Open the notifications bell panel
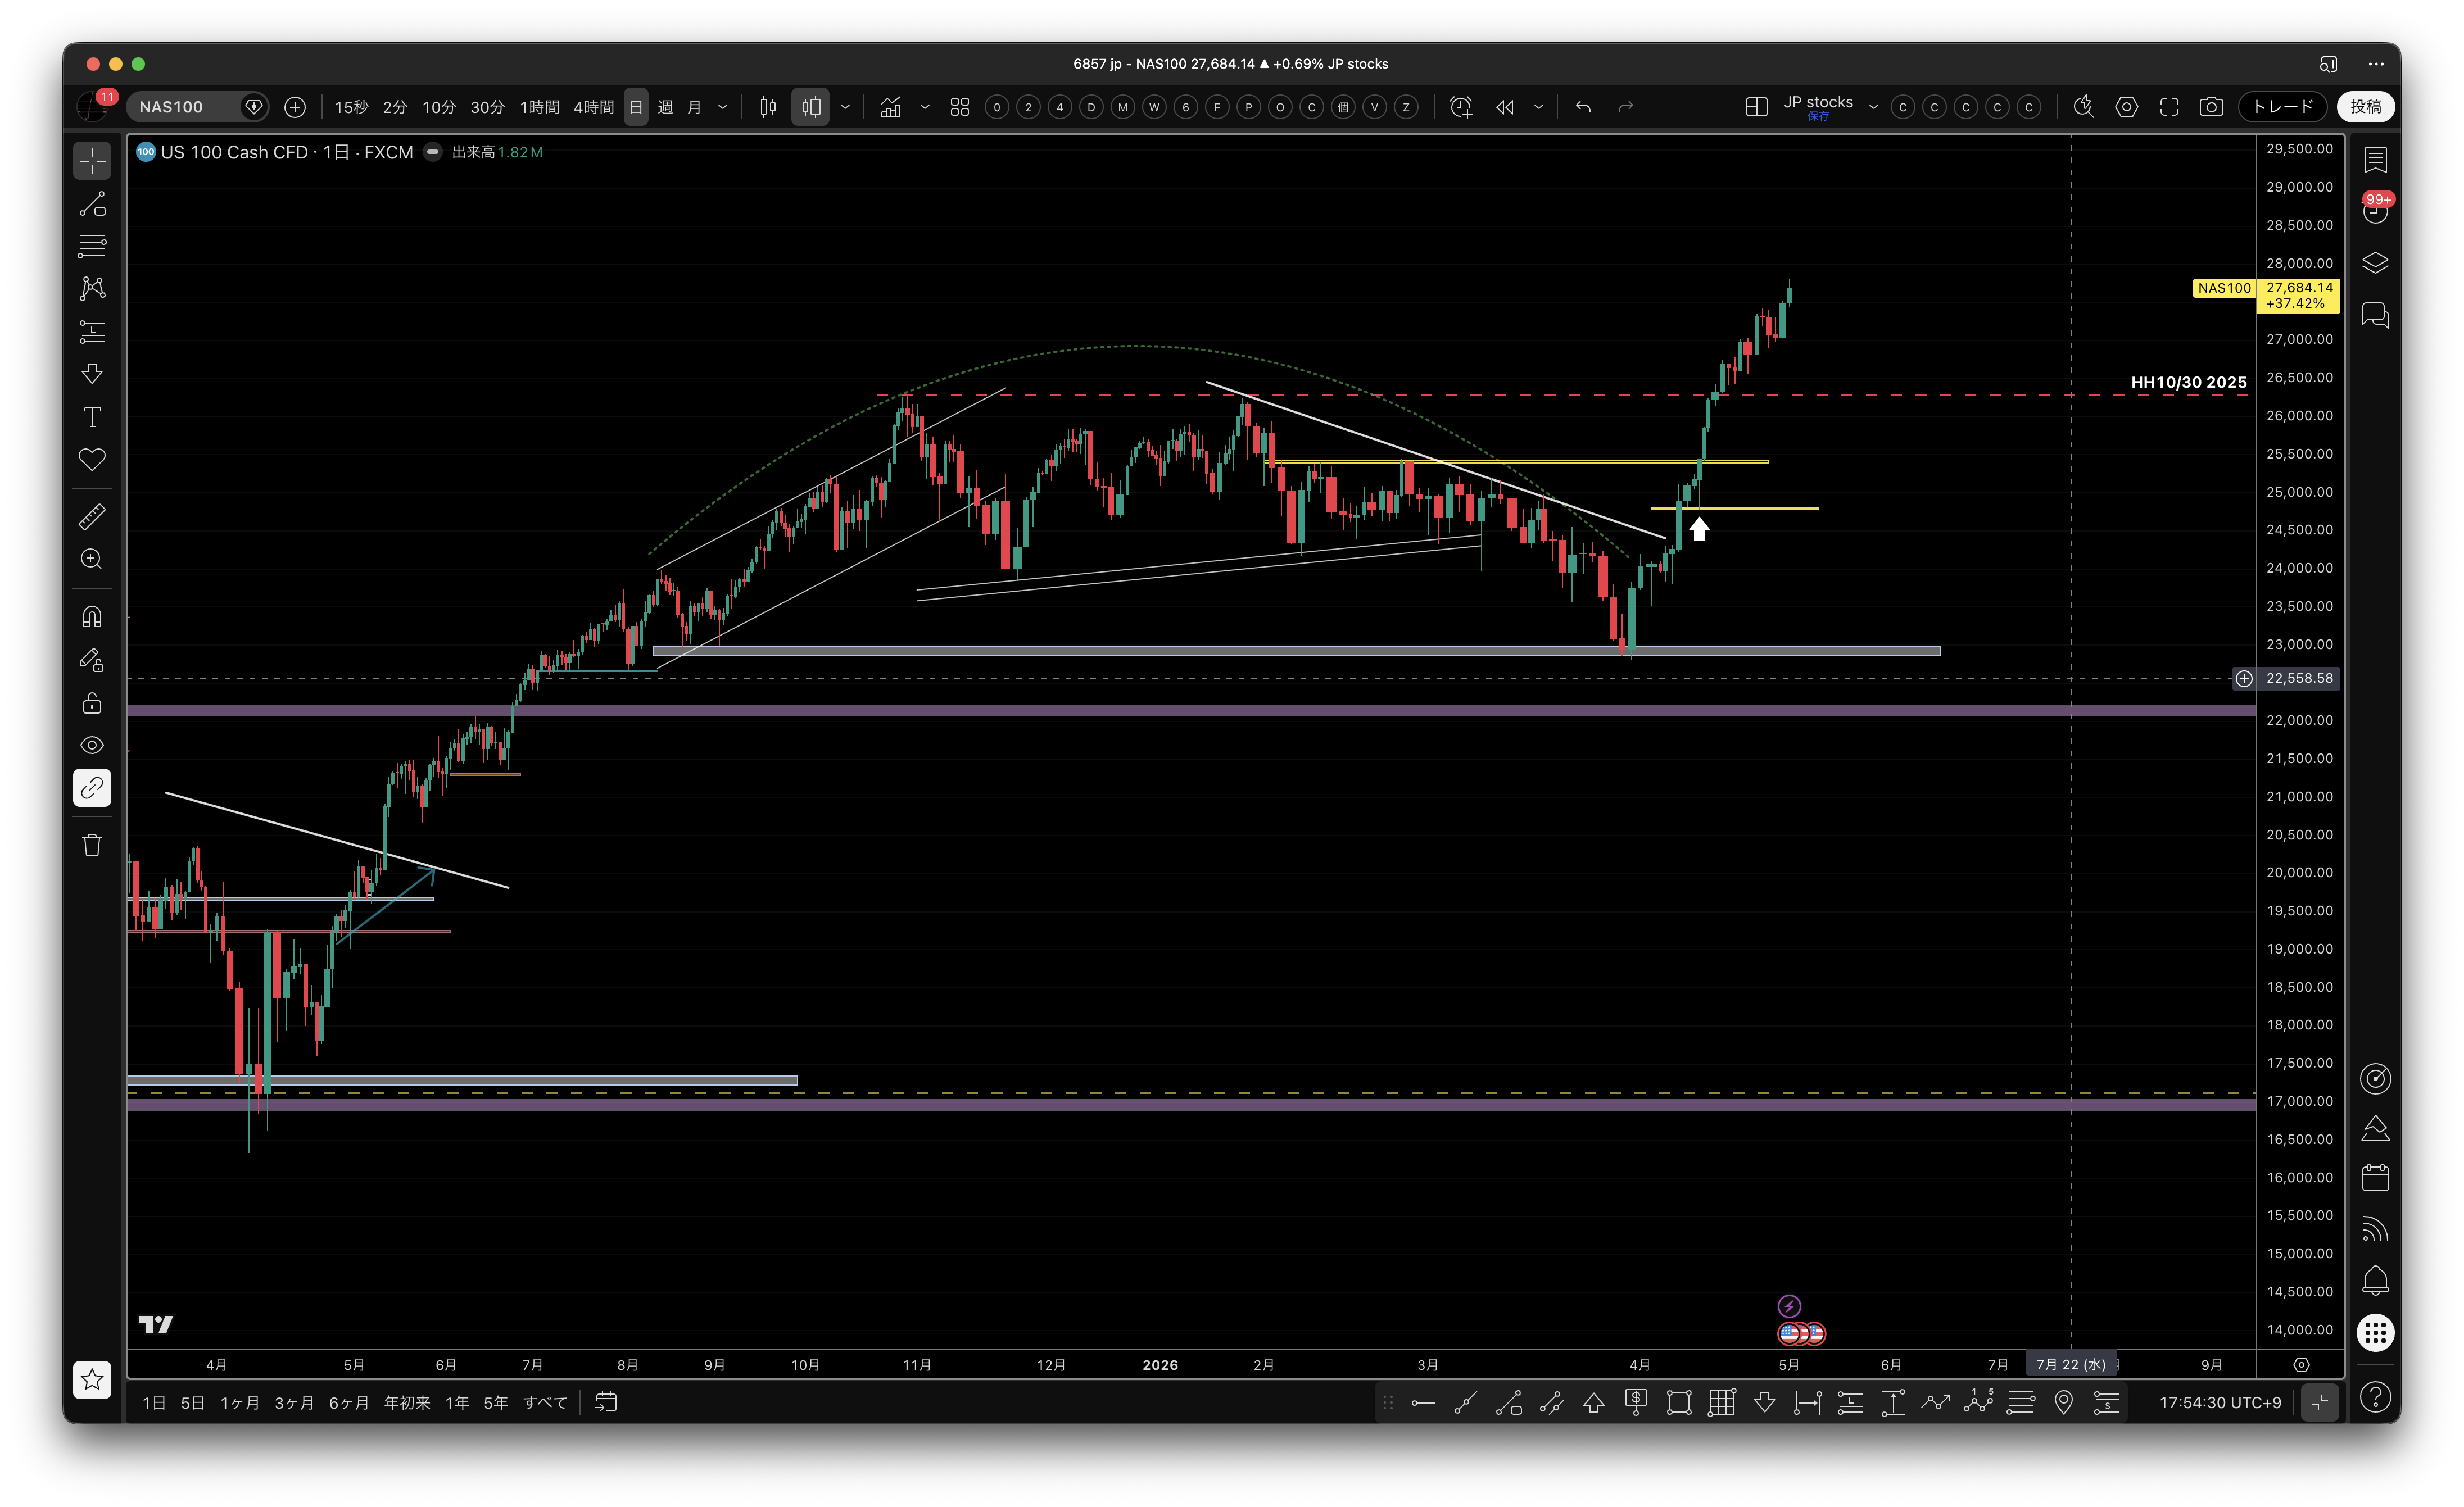Screen dimensions: 2464x1507 (2375, 1281)
